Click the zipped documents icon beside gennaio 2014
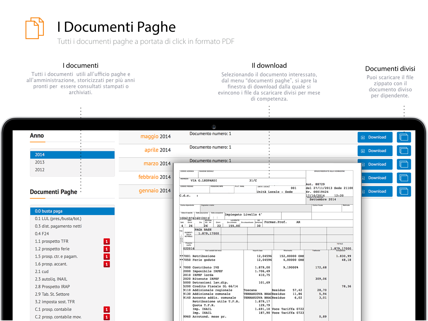428x321 pixels. pyautogui.click(x=404, y=191)
